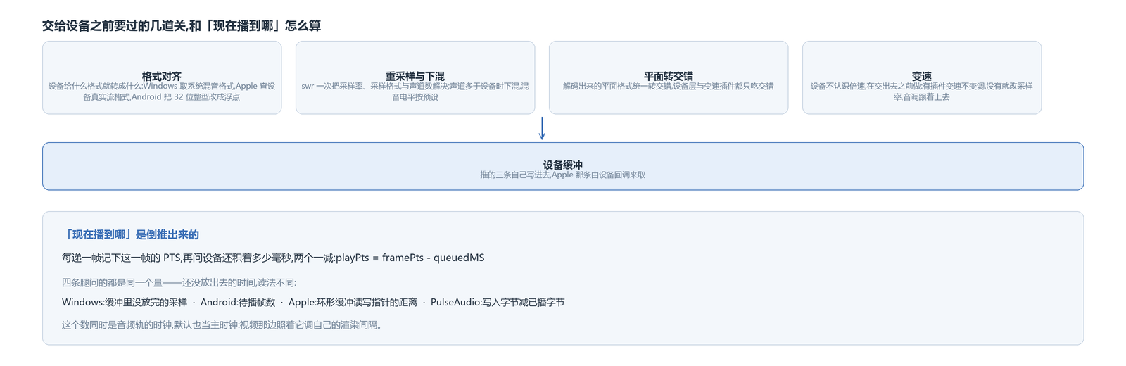Viewport: 1126px width, 366px height.
Task: Select the 格式对齐 card heading
Action: pos(162,76)
